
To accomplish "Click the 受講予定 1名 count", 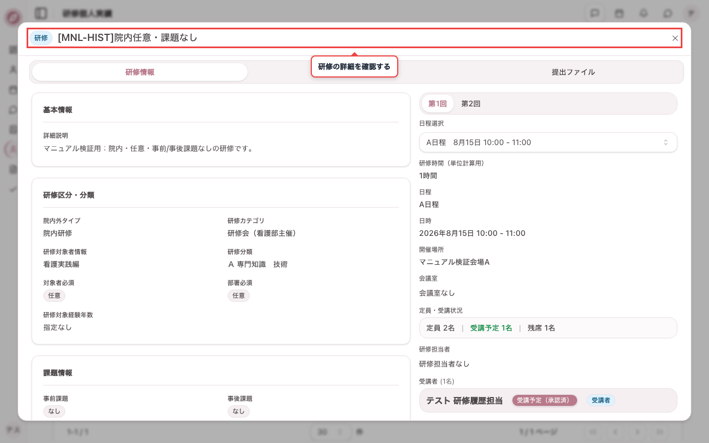I will [491, 328].
